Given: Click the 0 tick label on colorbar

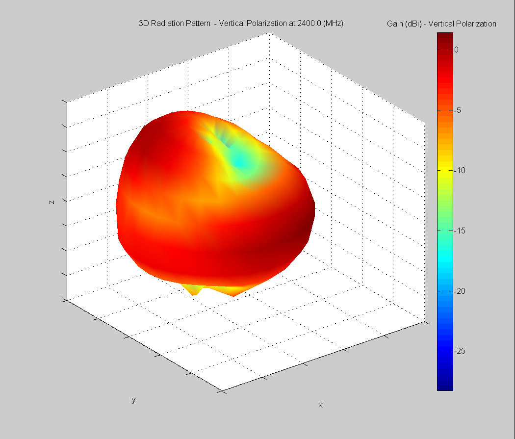Looking at the screenshot, I should tap(456, 50).
